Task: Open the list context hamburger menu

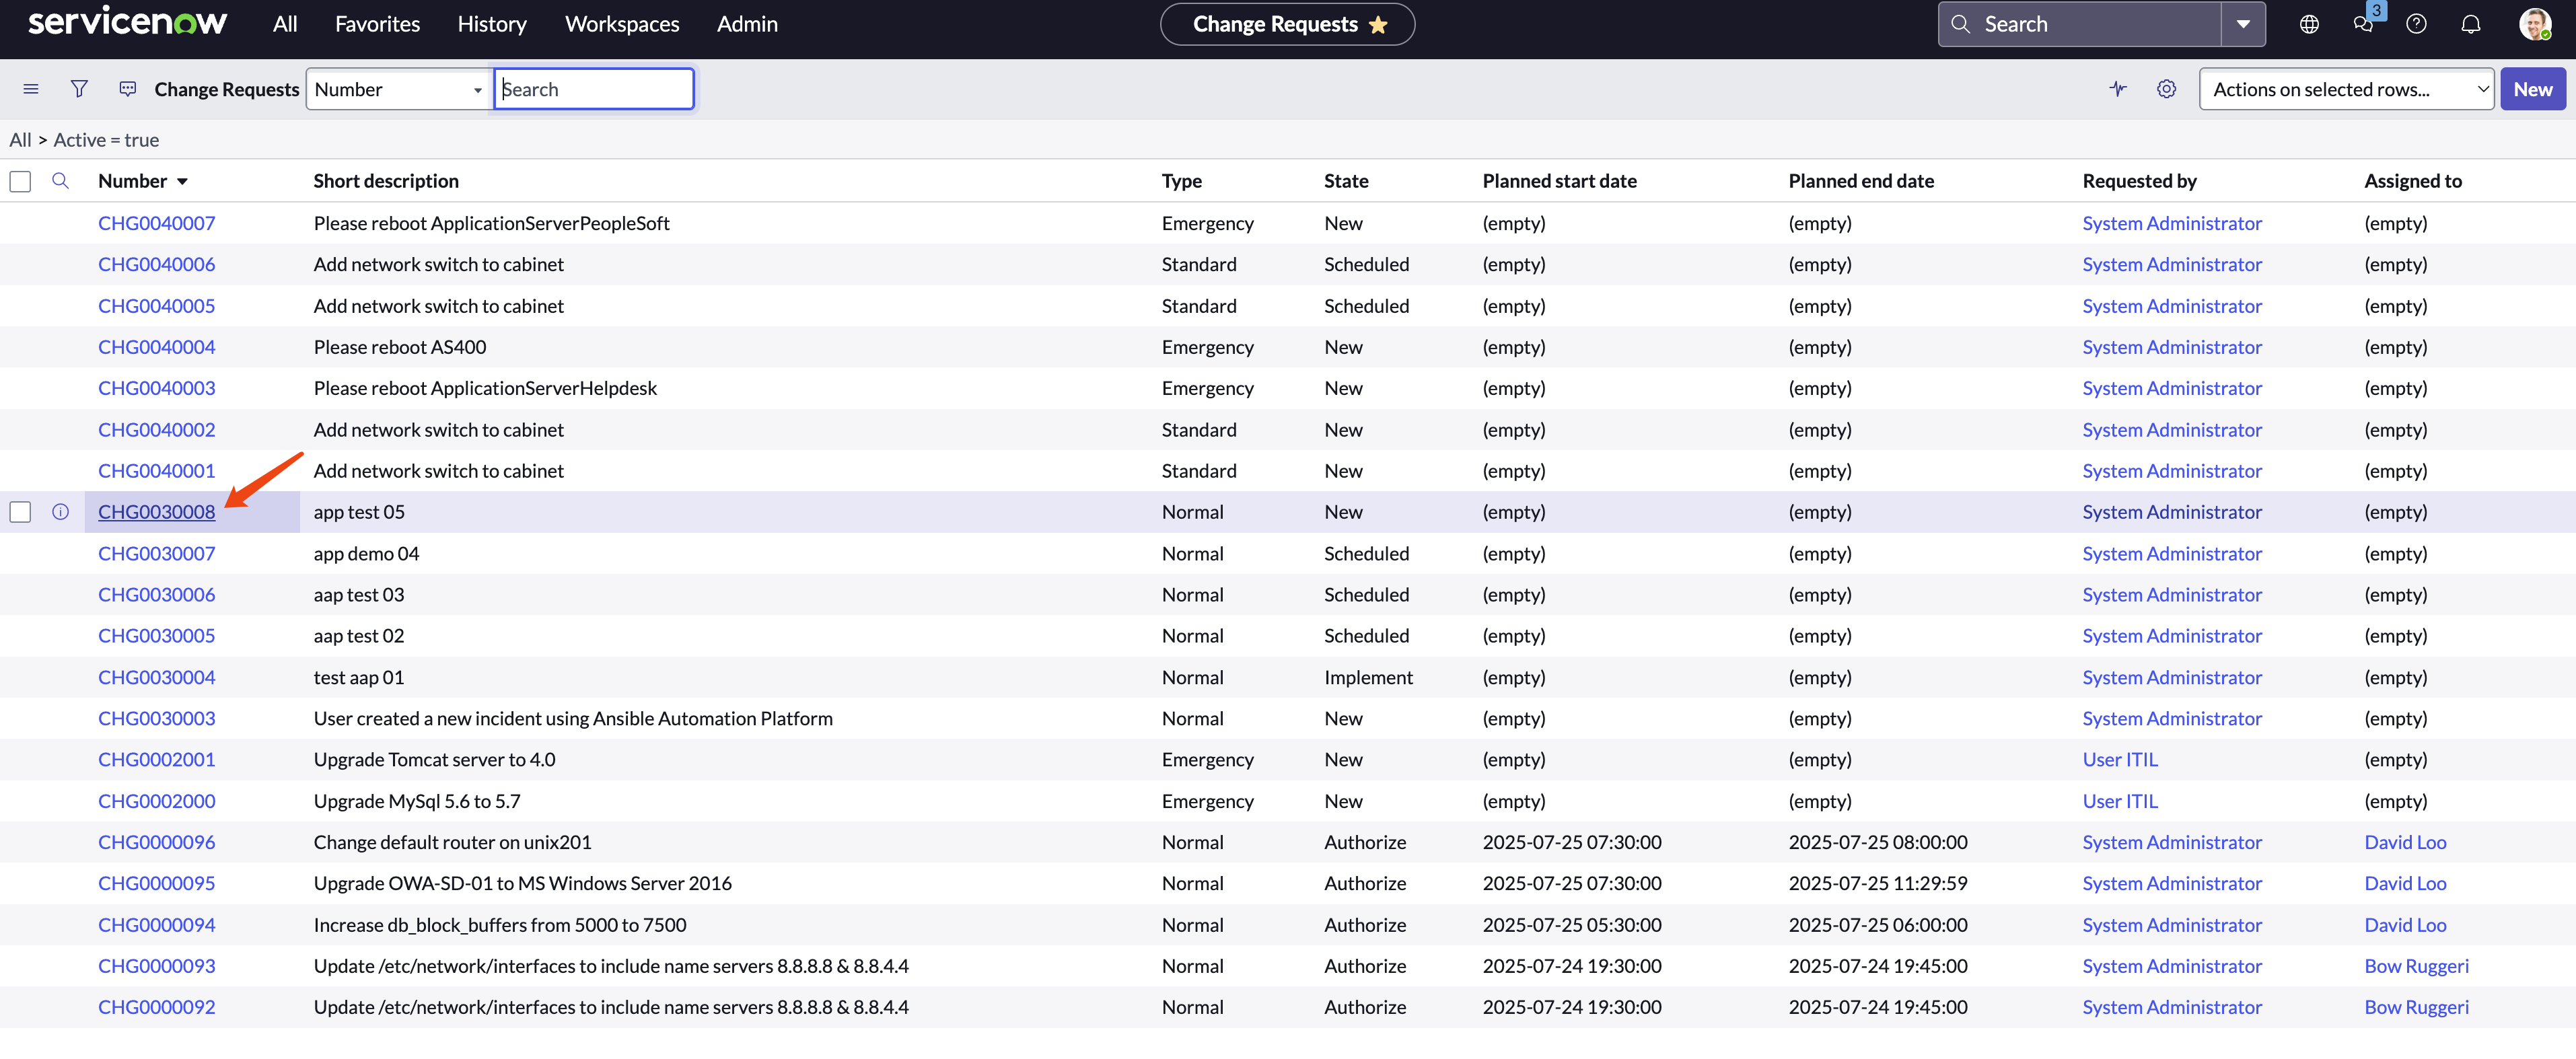Action: (31, 89)
